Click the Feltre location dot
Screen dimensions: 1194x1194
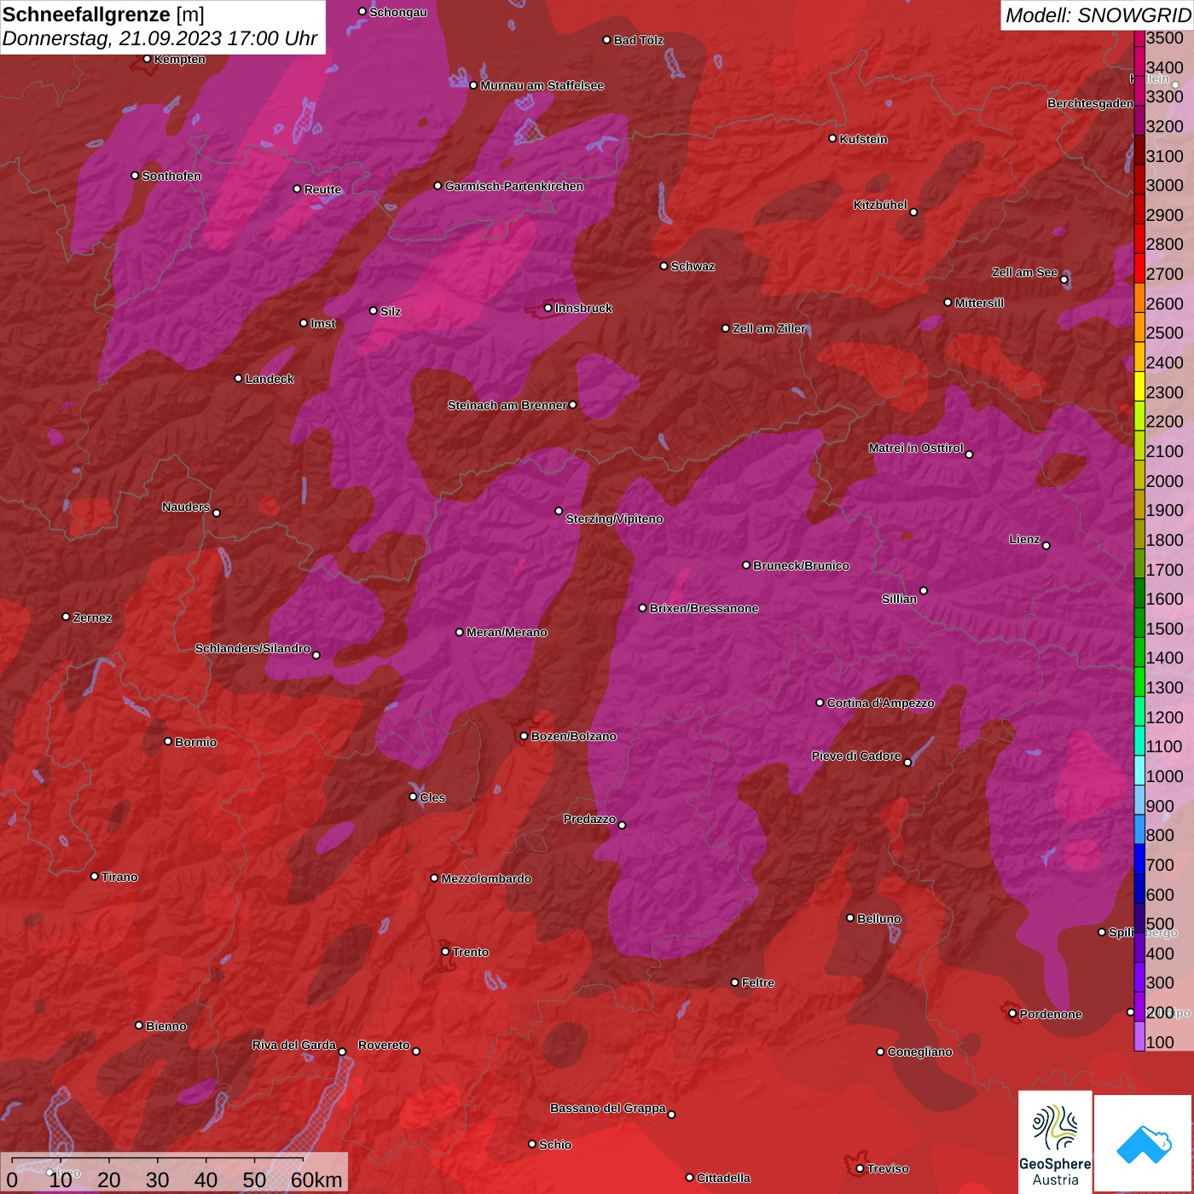pyautogui.click(x=734, y=982)
